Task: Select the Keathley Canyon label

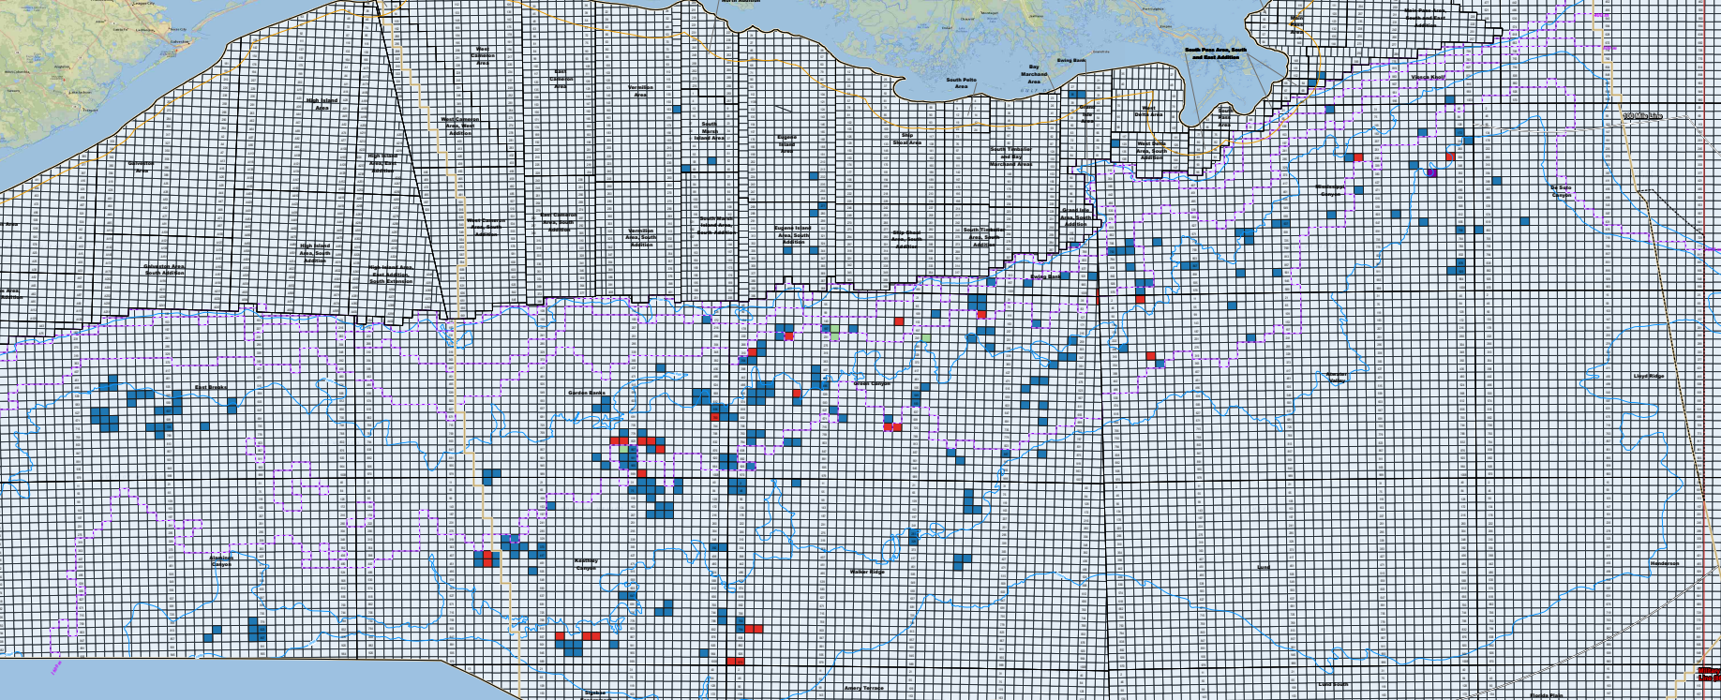Action: [x=585, y=564]
